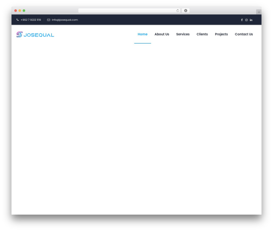Viewport: 273px width, 231px height.
Task: Click the red close window button
Action: [x=16, y=10]
